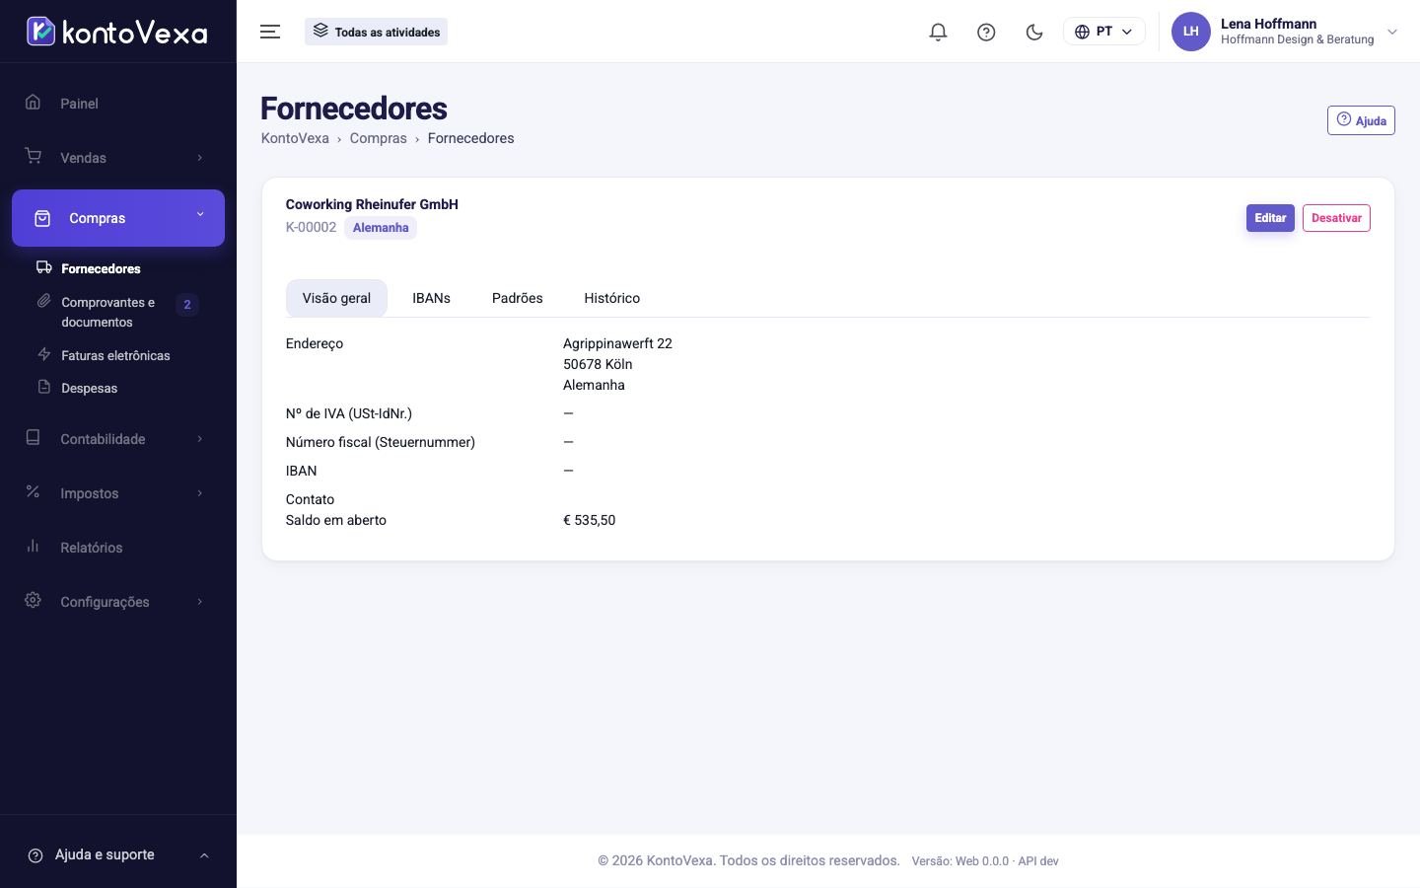
Task: Expand the Configurações menu
Action: point(118,601)
